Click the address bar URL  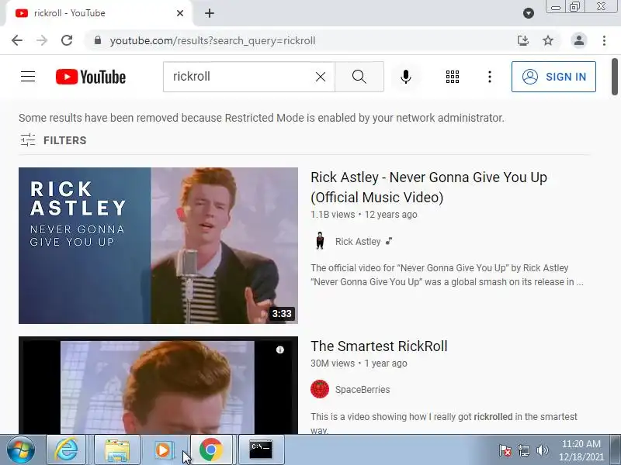(x=213, y=41)
